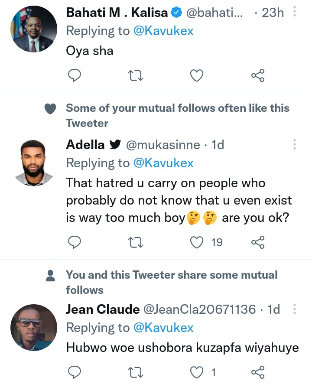
Task: Like Jean Claude's tweet
Action: pyautogui.click(x=197, y=372)
